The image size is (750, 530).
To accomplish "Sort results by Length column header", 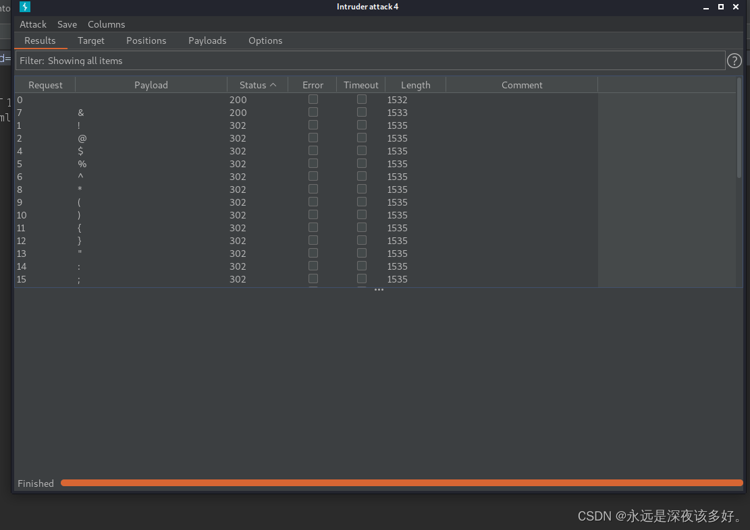I will click(415, 85).
